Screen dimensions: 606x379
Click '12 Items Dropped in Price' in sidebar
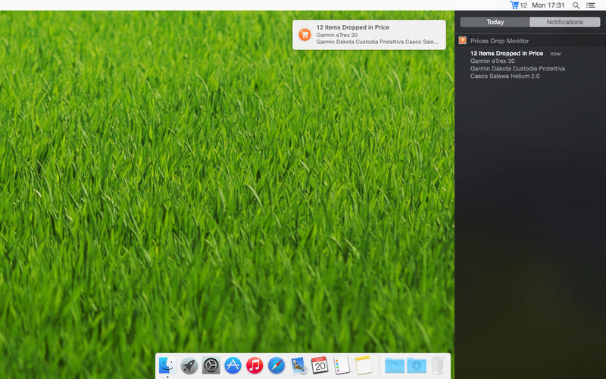coord(507,53)
